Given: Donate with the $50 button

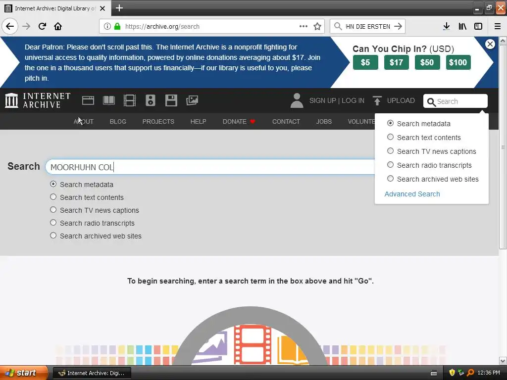Looking at the screenshot, I should pos(427,62).
